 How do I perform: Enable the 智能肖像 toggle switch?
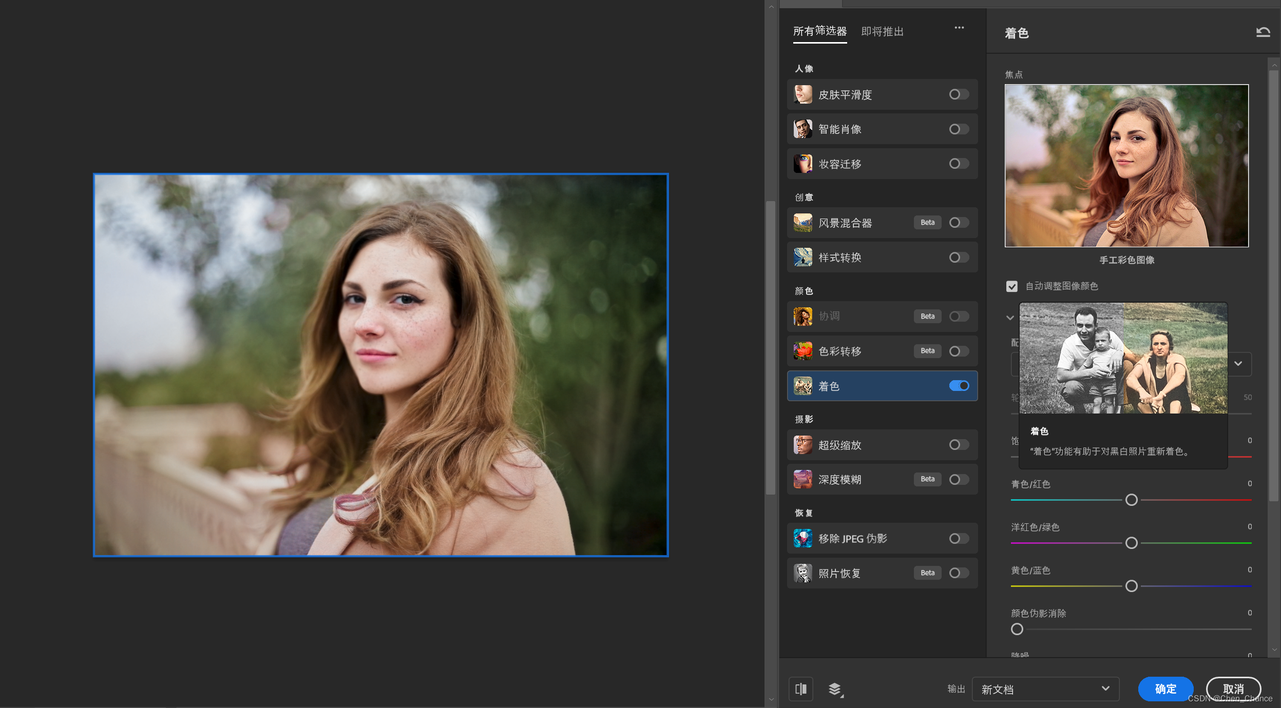(959, 129)
